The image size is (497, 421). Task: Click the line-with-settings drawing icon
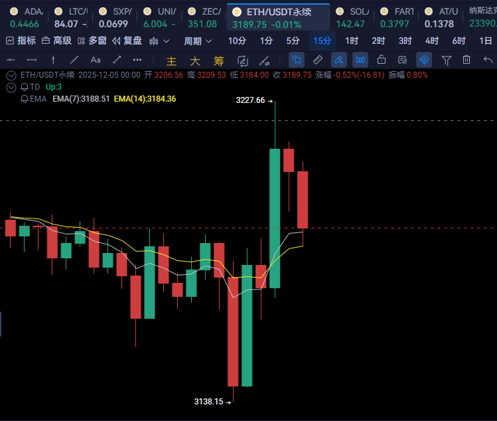[x=264, y=60]
